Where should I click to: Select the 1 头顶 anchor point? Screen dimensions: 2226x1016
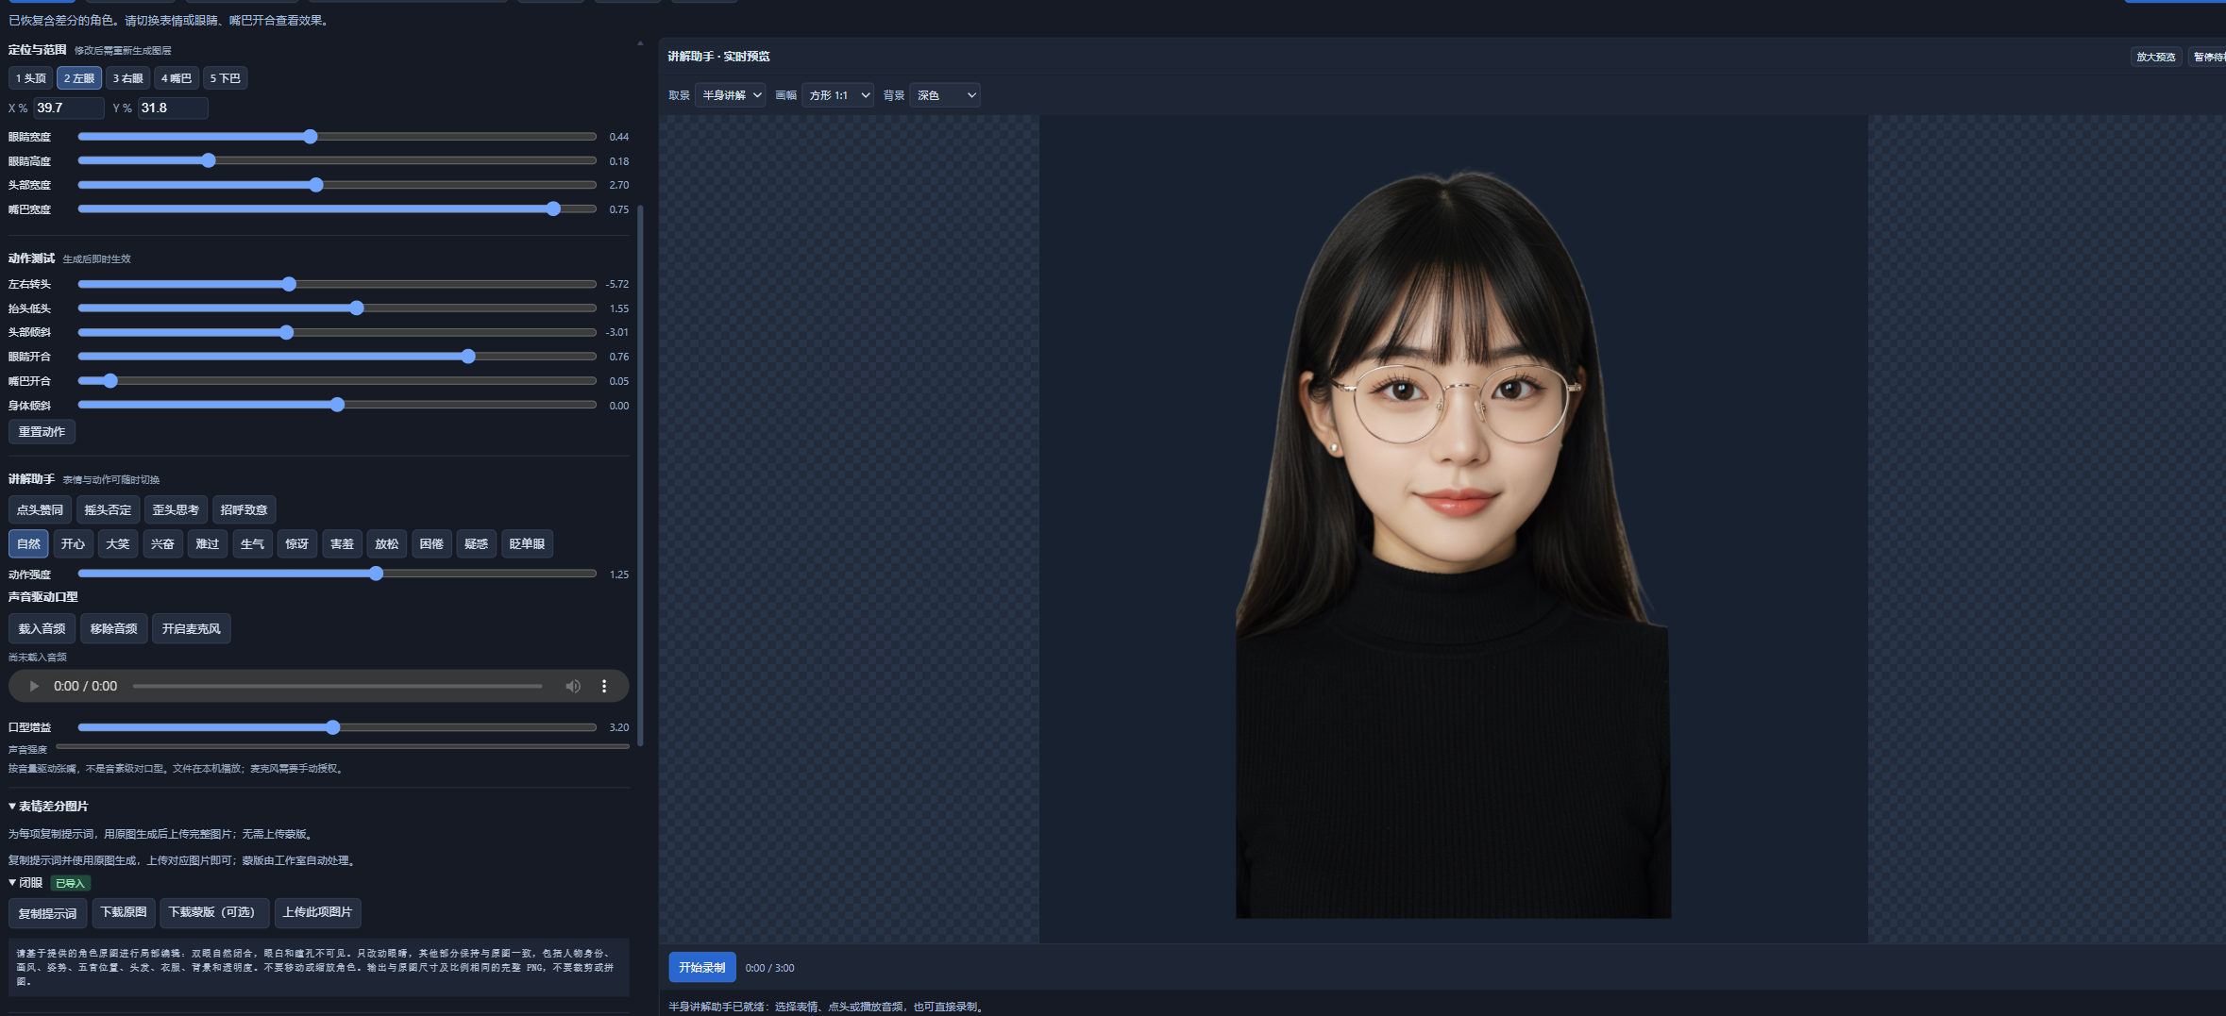pos(30,78)
